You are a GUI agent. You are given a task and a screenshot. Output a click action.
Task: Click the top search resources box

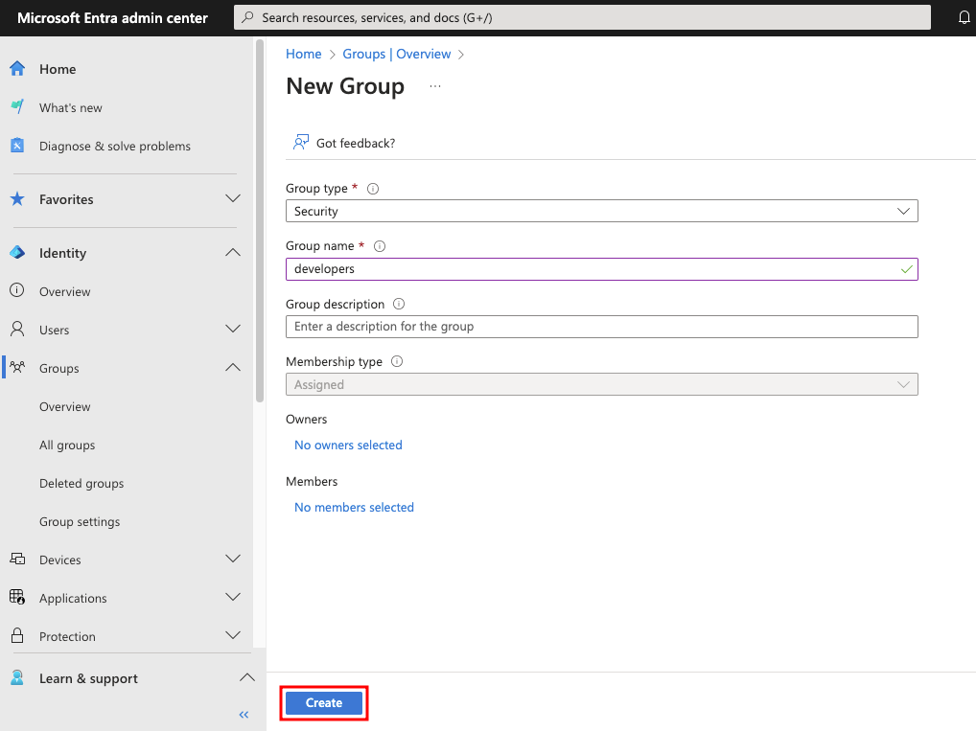(x=582, y=17)
